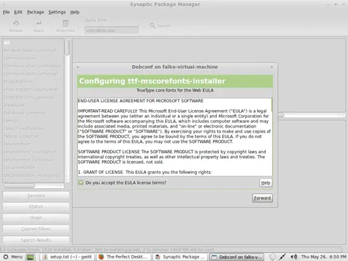Tick the 'Do you accept the EULA' checkbox
Screen dimensions: 348x261
[81, 183]
